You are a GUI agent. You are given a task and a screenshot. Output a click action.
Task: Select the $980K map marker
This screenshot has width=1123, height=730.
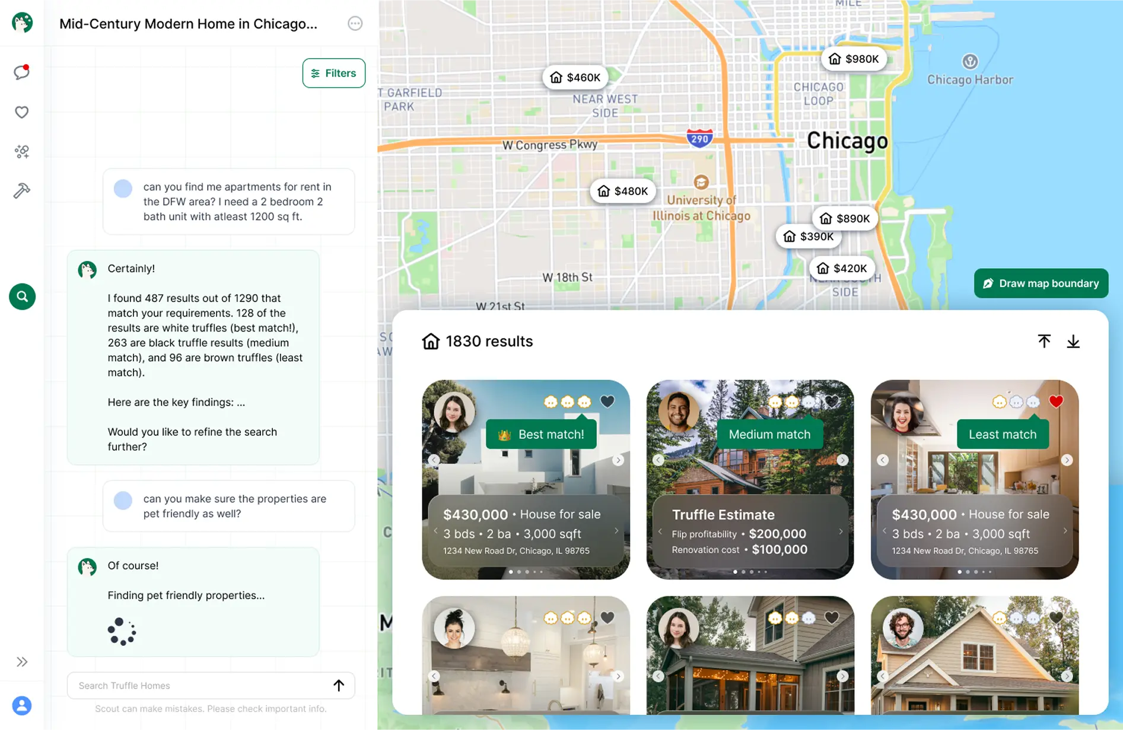click(854, 59)
